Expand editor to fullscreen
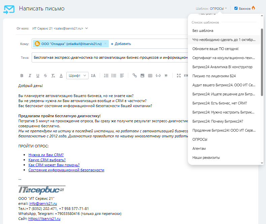The height and width of the screenshot is (224, 266). [179, 76]
